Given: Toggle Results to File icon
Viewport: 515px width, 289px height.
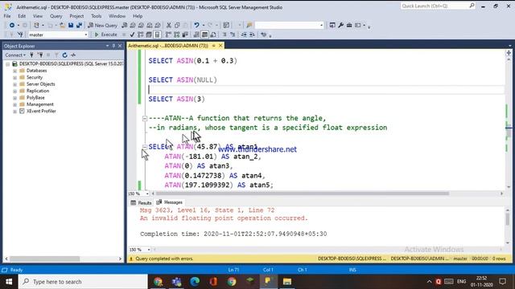Looking at the screenshot, I should (x=212, y=35).
